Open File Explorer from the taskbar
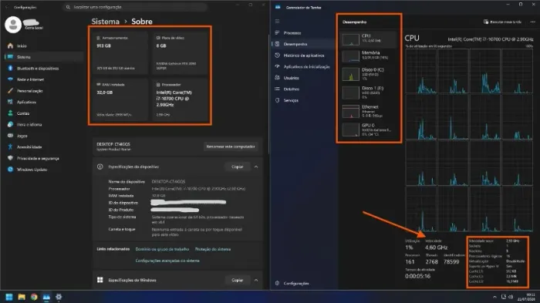540x303 pixels. coord(22,297)
